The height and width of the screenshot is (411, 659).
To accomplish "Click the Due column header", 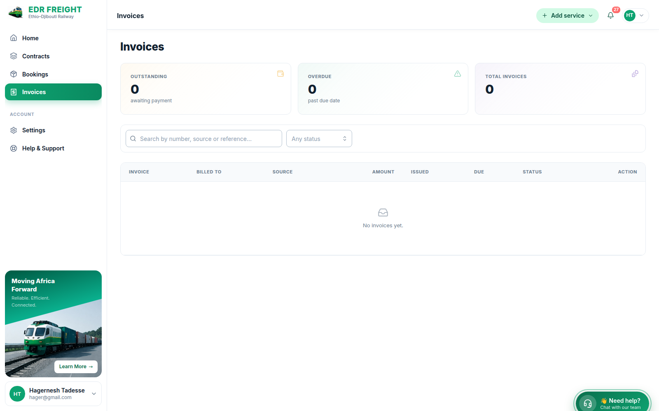I will pos(479,172).
